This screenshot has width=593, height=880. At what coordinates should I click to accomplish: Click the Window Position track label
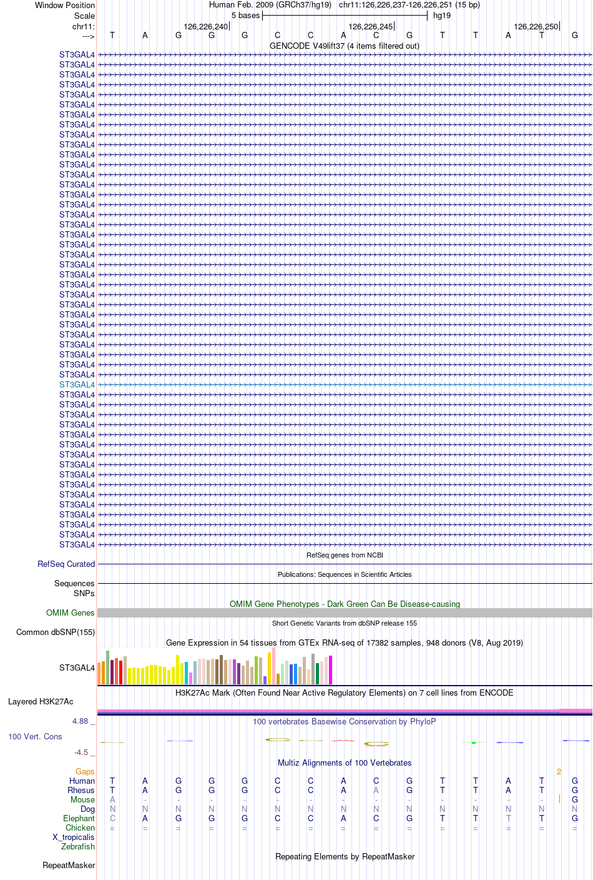click(x=65, y=5)
